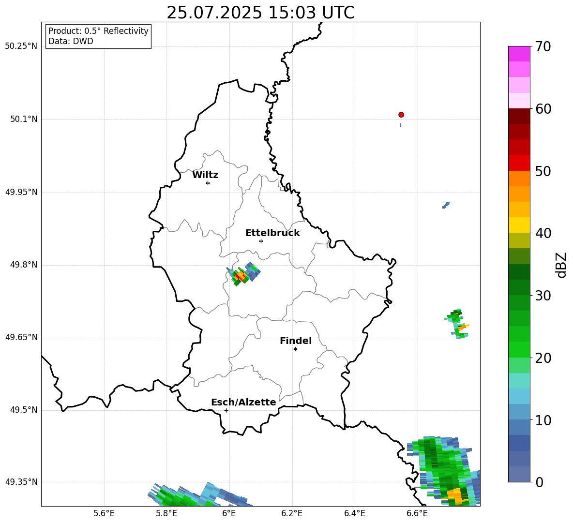This screenshot has height=523, width=573.
Task: Click the 70 colorbar tick label
Action: (x=543, y=47)
